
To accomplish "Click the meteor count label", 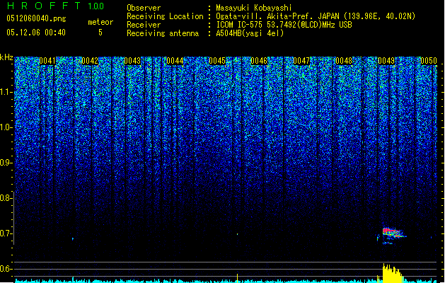I will pyautogui.click(x=100, y=22).
